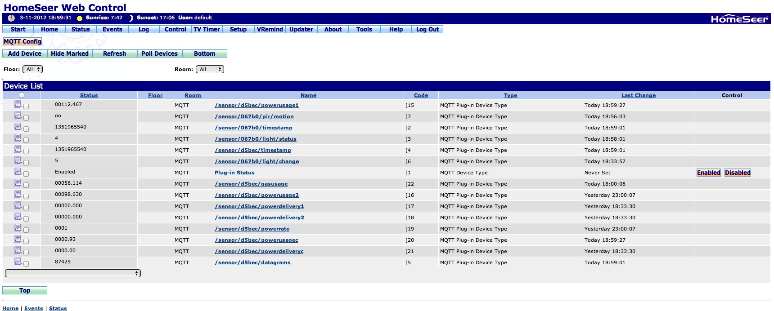Open device icon for powerdelivery2 row

[x=18, y=217]
